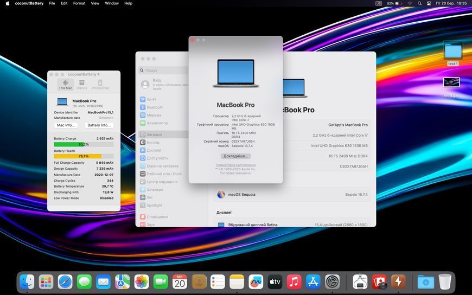Screen dimensions: 472x295
Task: Open Spotlight search in the menu bar
Action: (x=419, y=3)
